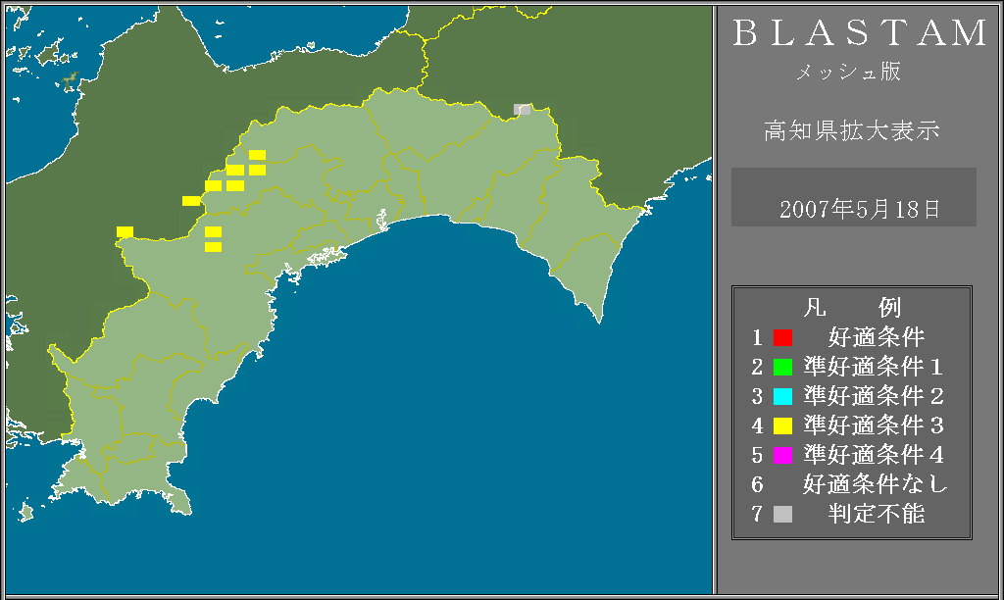Click the cyan 準好適条件2 legend swatch
Viewport: 1004px width, 600px height.
pyautogui.click(x=782, y=396)
